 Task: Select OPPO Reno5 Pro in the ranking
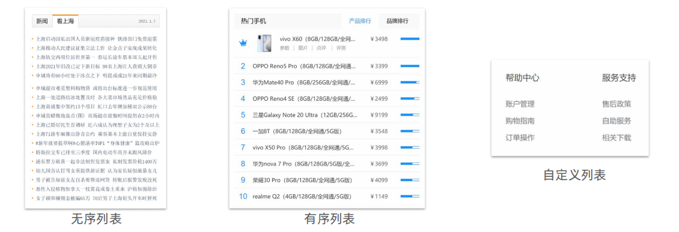pos(304,66)
